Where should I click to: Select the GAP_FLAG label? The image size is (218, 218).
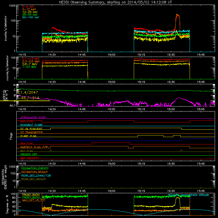(x=27, y=121)
